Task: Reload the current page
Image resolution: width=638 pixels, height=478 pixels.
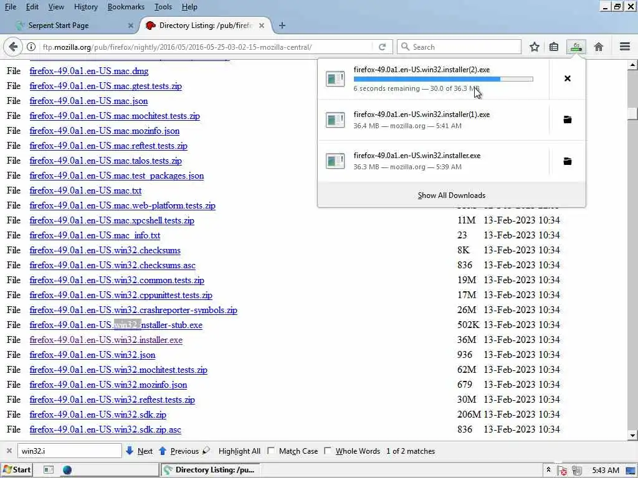Action: (x=382, y=47)
